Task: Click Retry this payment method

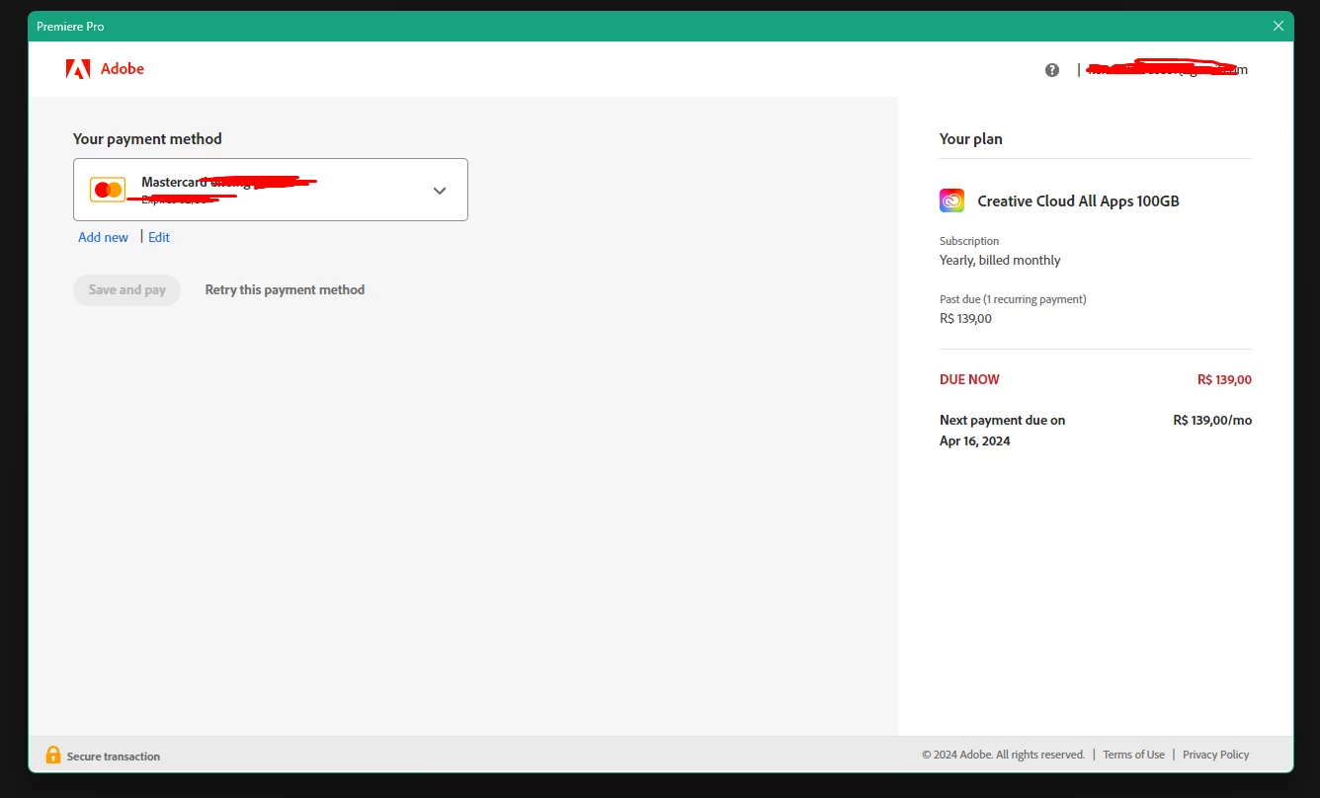Action: [285, 290]
